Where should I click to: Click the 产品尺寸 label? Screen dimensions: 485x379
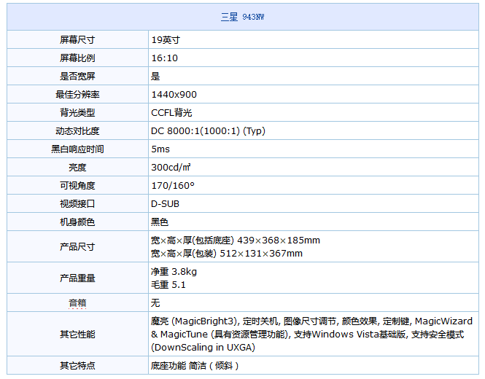[x=77, y=246]
